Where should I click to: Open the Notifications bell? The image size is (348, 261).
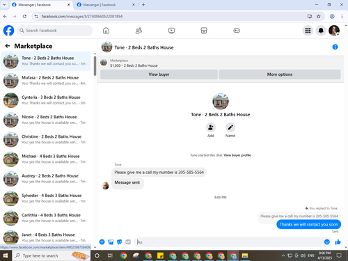click(321, 31)
